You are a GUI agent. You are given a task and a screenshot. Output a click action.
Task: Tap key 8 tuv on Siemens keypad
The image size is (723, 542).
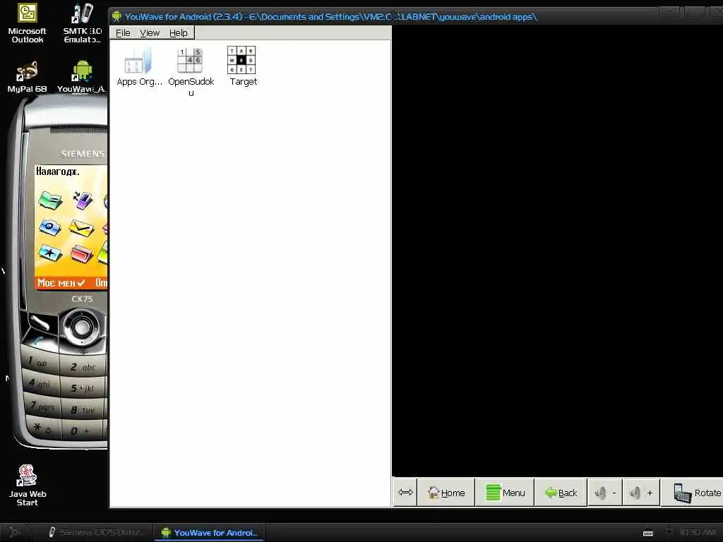83,410
